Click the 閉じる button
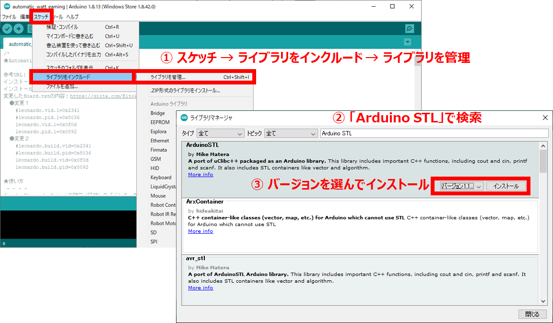Screen dimensions: 553x323 pos(532,314)
